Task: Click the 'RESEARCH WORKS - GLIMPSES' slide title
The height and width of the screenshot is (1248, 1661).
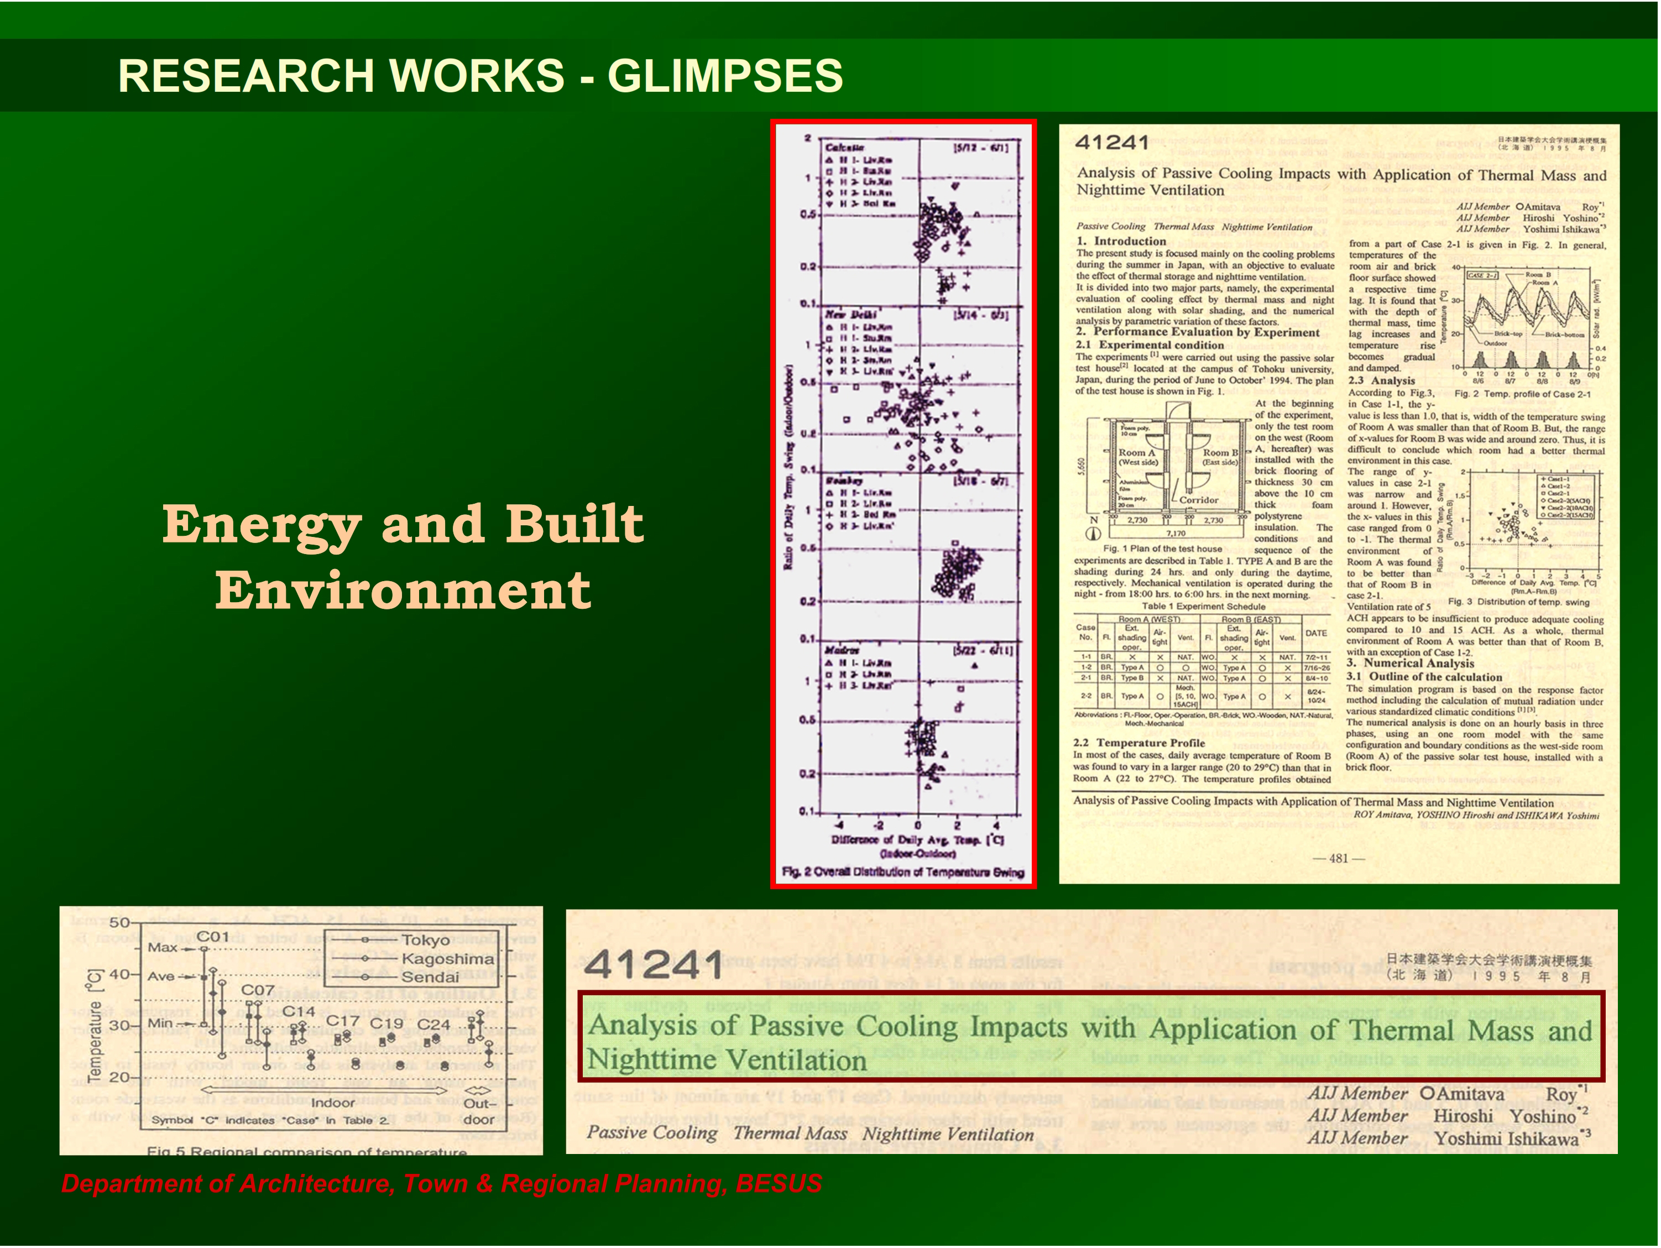Action: click(x=480, y=76)
